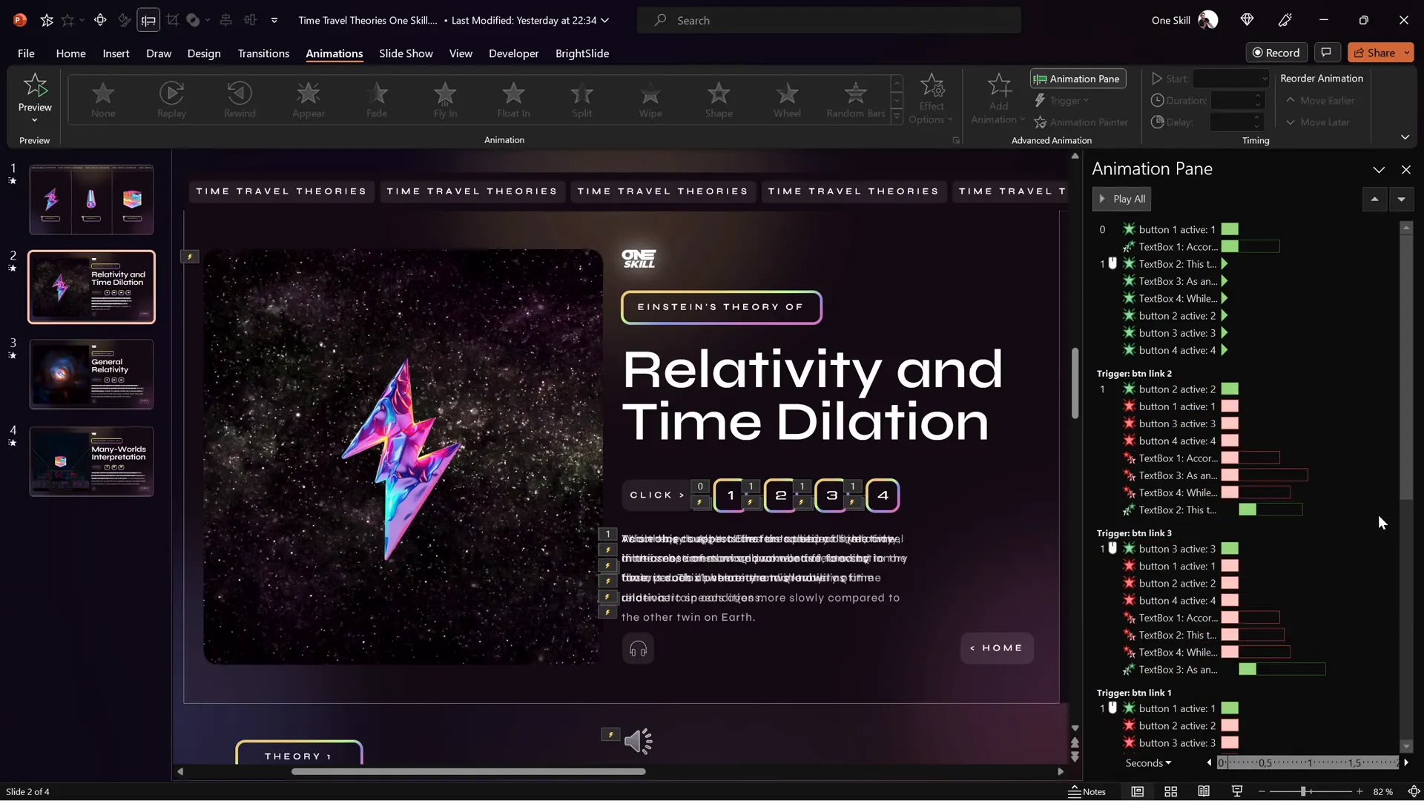Select the Fly In animation effect
This screenshot has height=801, width=1424.
click(x=445, y=99)
